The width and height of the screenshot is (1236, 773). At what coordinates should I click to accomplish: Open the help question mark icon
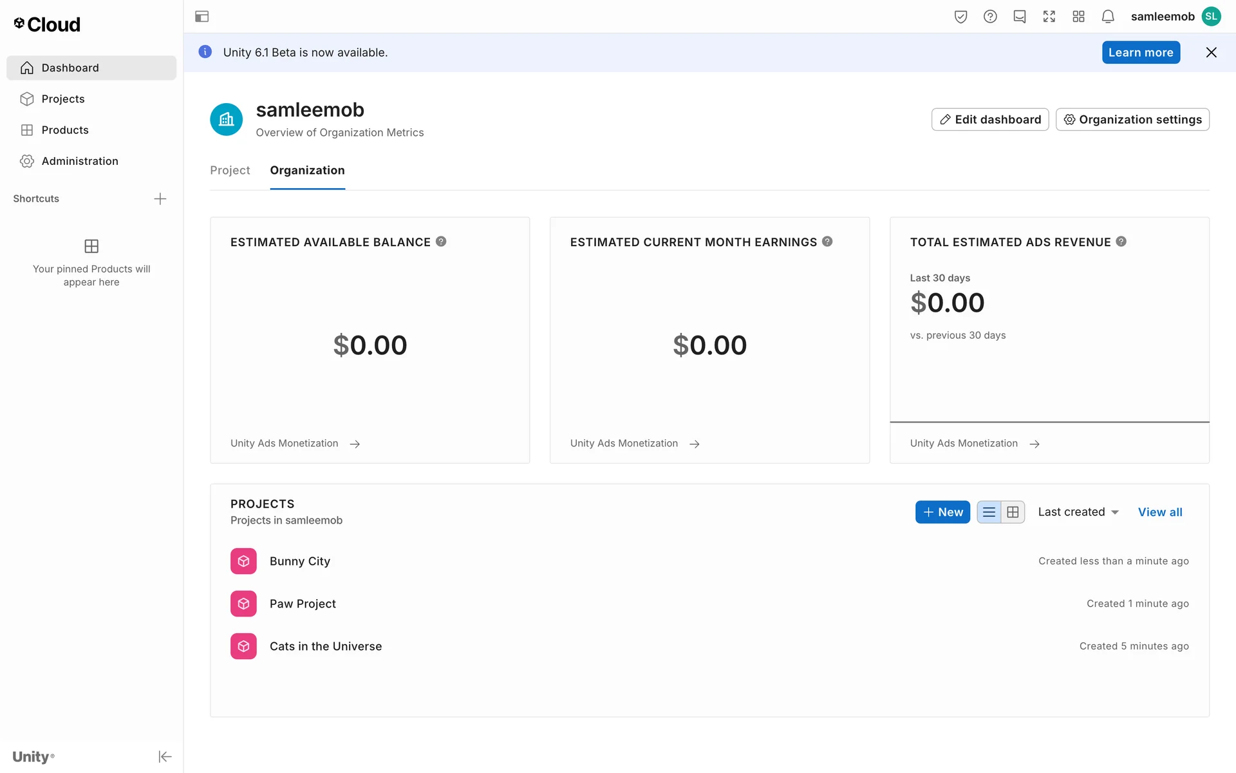pyautogui.click(x=990, y=17)
